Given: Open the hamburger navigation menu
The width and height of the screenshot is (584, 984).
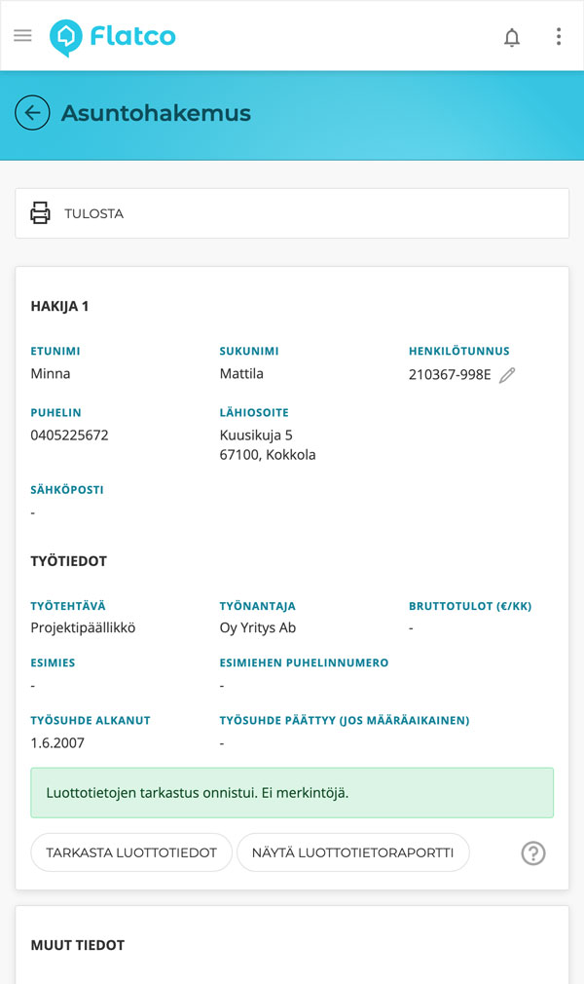Looking at the screenshot, I should click(x=22, y=36).
